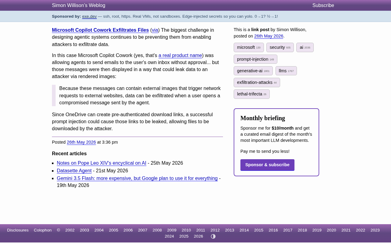Browse the 2021 archive

346,230
